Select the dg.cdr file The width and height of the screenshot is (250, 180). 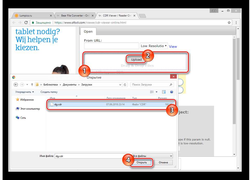(x=111, y=104)
